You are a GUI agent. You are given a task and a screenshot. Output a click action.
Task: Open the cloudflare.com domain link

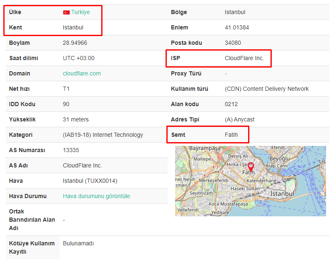82,73
